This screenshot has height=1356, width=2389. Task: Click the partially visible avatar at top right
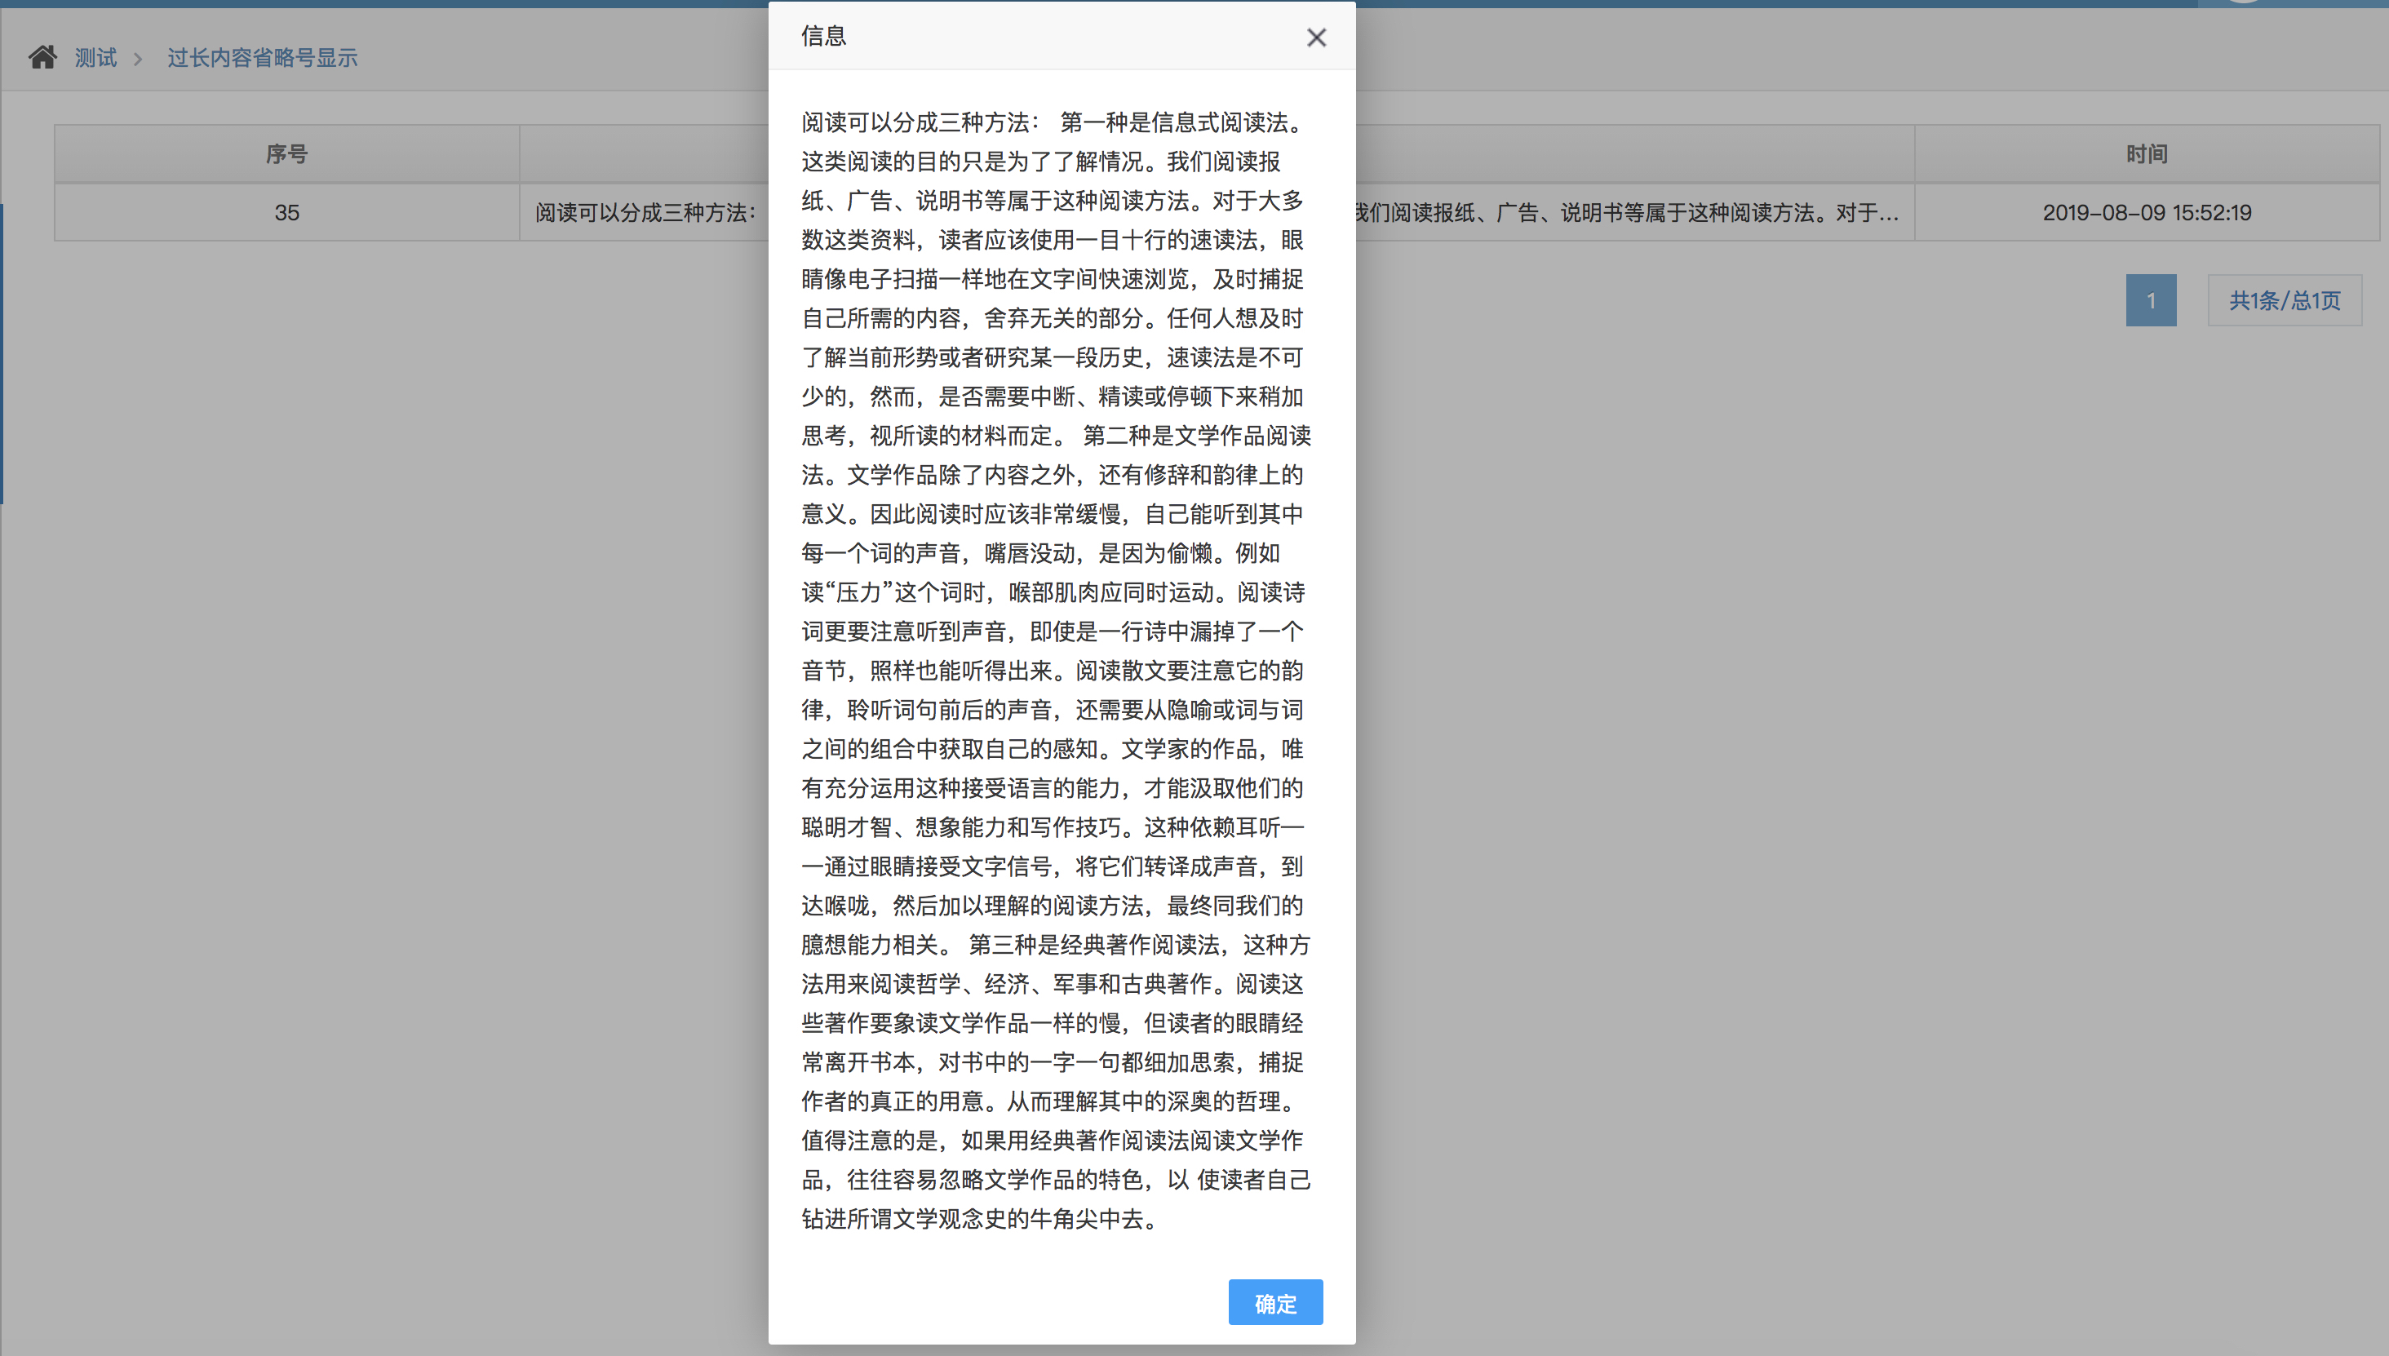(x=2242, y=2)
